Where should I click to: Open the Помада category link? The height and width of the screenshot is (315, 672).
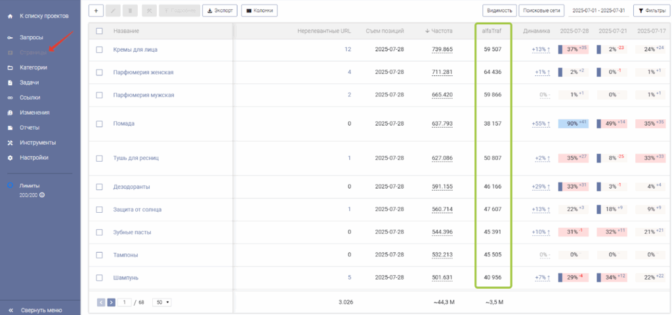pos(124,123)
